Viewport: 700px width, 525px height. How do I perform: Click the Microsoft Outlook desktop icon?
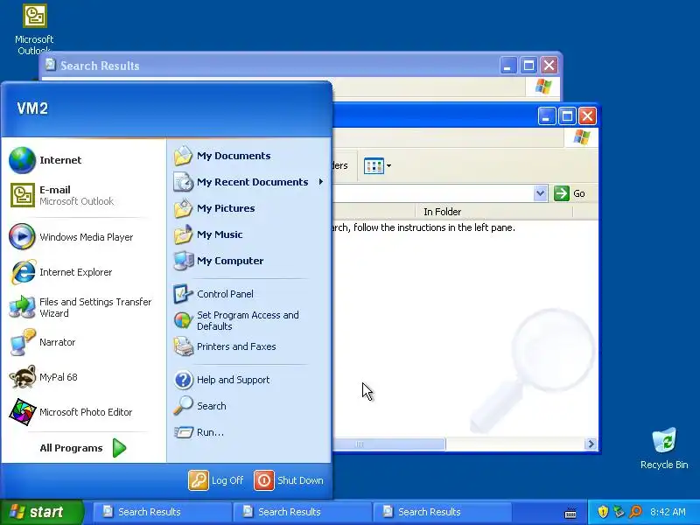click(x=34, y=30)
